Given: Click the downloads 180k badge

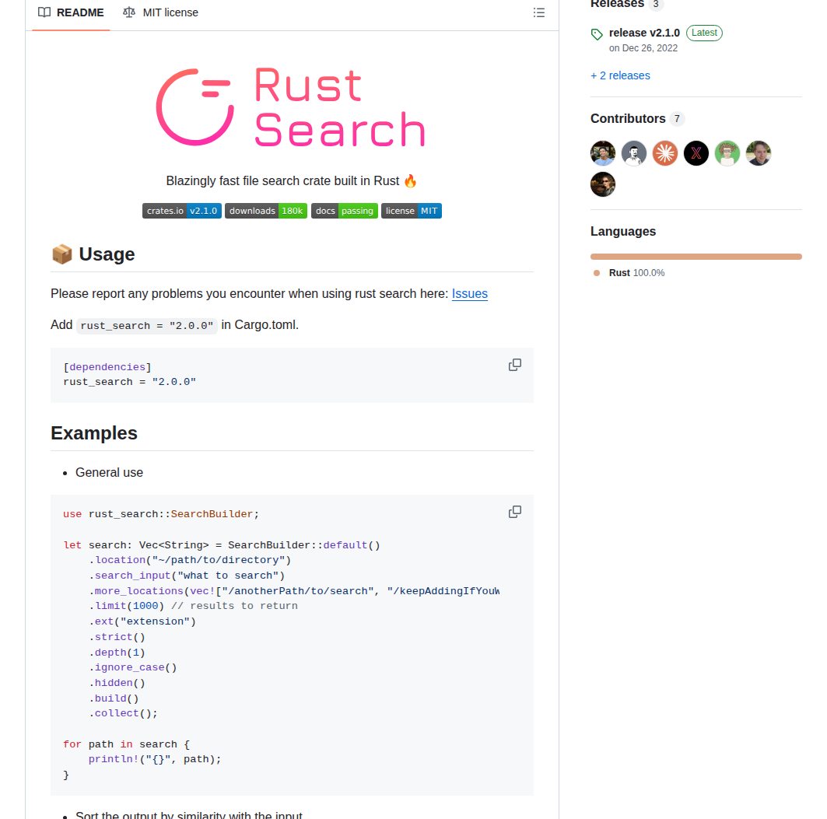Looking at the screenshot, I should 265,210.
